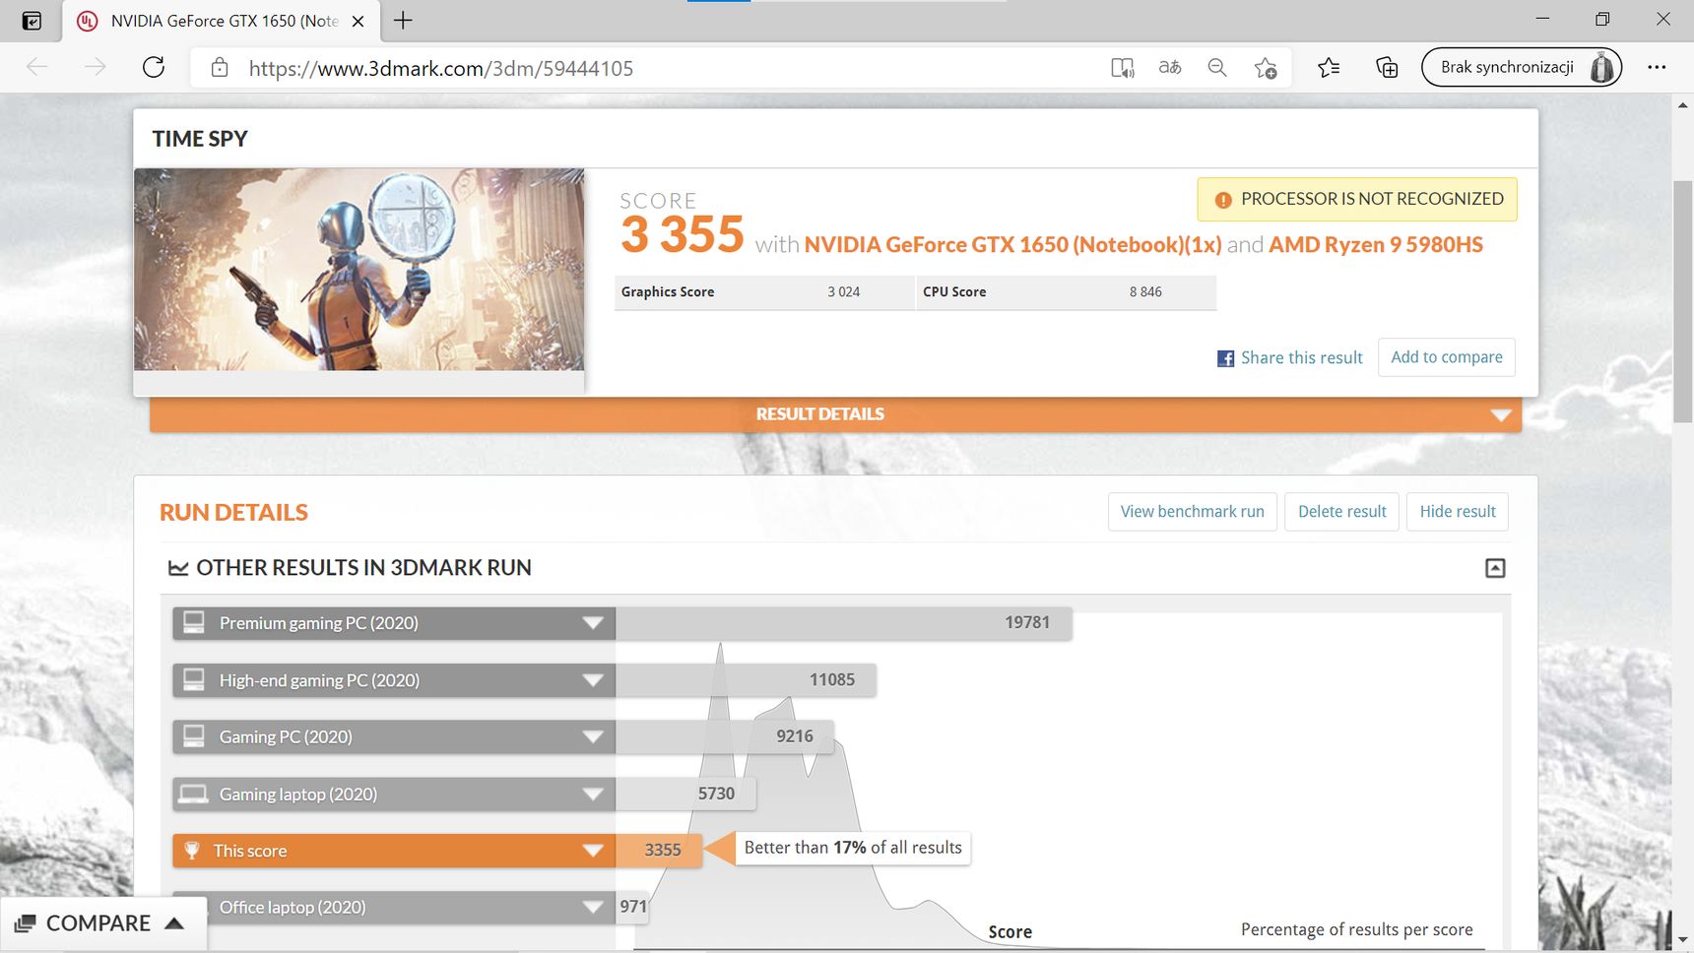
Task: Open the tab actions menu icon
Action: pos(32,21)
